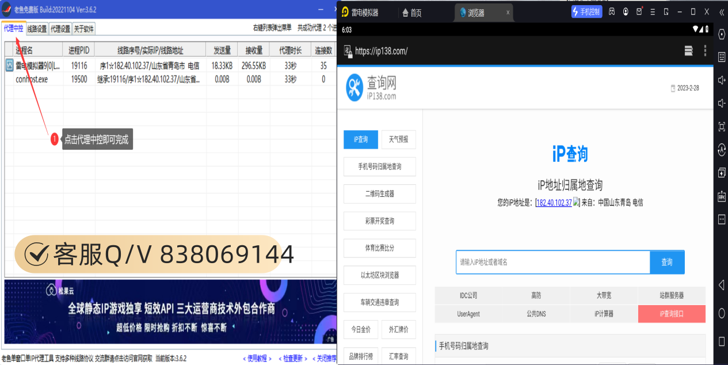Open the emulator hamburger menu in title bar
This screenshot has height=365, width=728.
[x=653, y=12]
